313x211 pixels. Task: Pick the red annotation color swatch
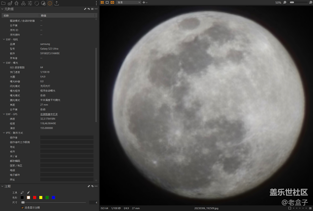pos(35,198)
